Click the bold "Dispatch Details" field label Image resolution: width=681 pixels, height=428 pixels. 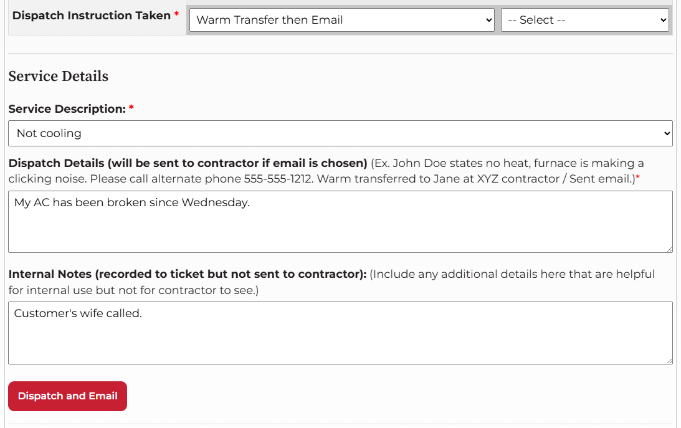(188, 163)
